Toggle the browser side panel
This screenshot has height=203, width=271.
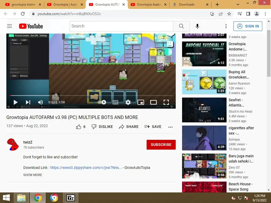248,14
